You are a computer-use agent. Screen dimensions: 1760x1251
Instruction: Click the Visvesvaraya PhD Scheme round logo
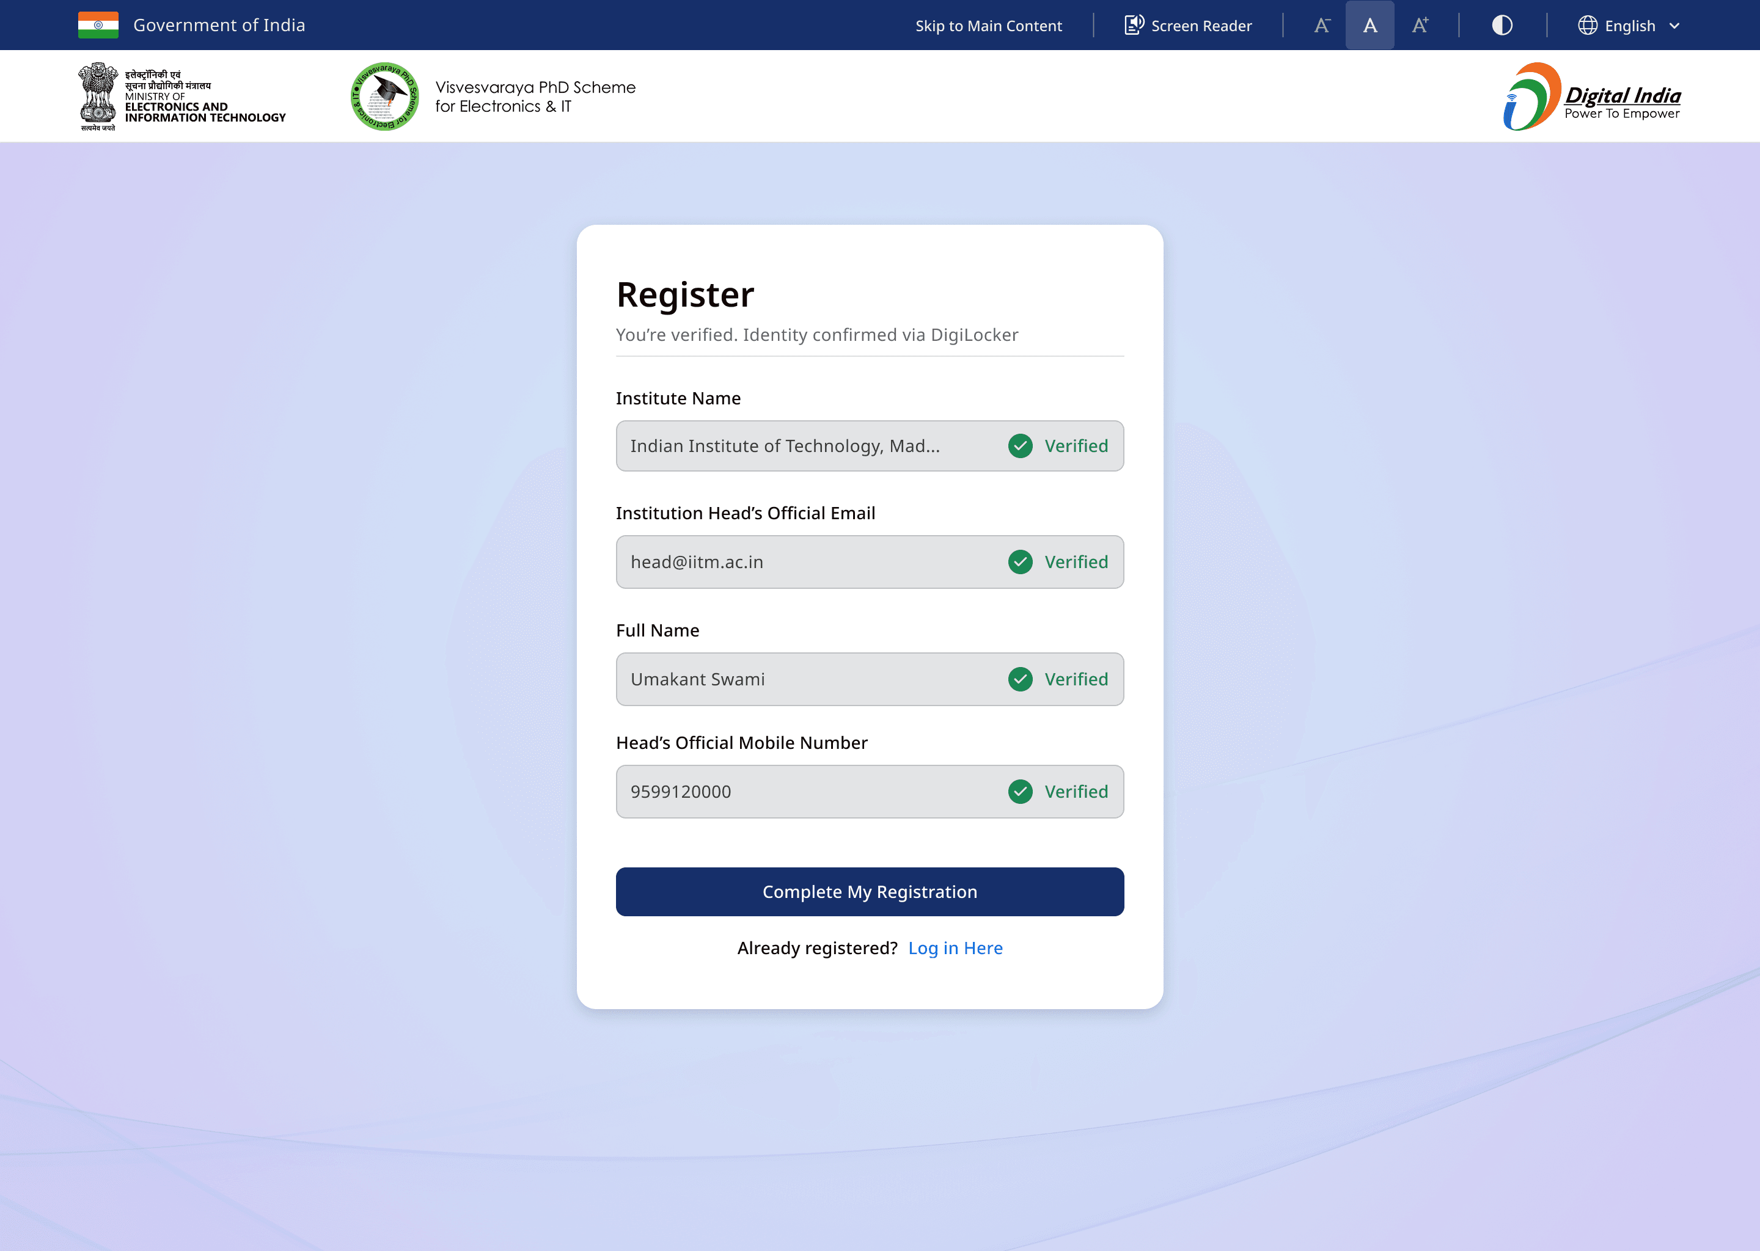tap(384, 97)
